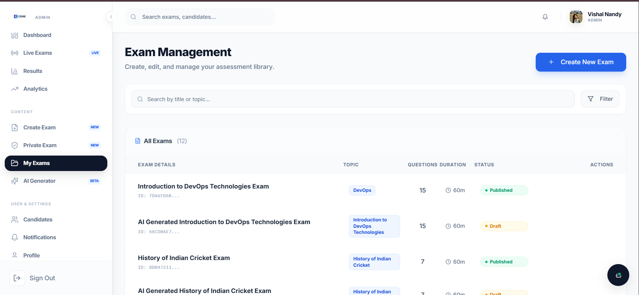Screen dimensions: 639x295
Task: Click the Private Exam shield icon
Action: pyautogui.click(x=14, y=145)
